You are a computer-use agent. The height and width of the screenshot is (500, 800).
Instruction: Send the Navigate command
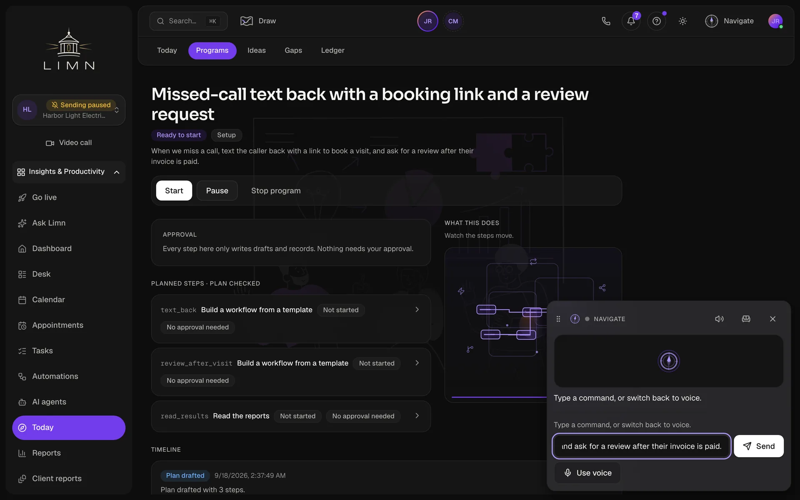pyautogui.click(x=759, y=446)
